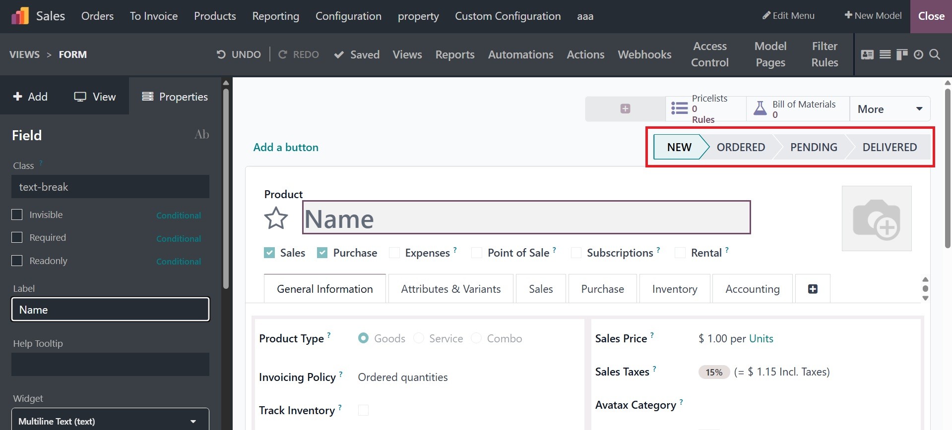Open the Sales notebook tab
Viewport: 952px width, 430px height.
(x=541, y=289)
